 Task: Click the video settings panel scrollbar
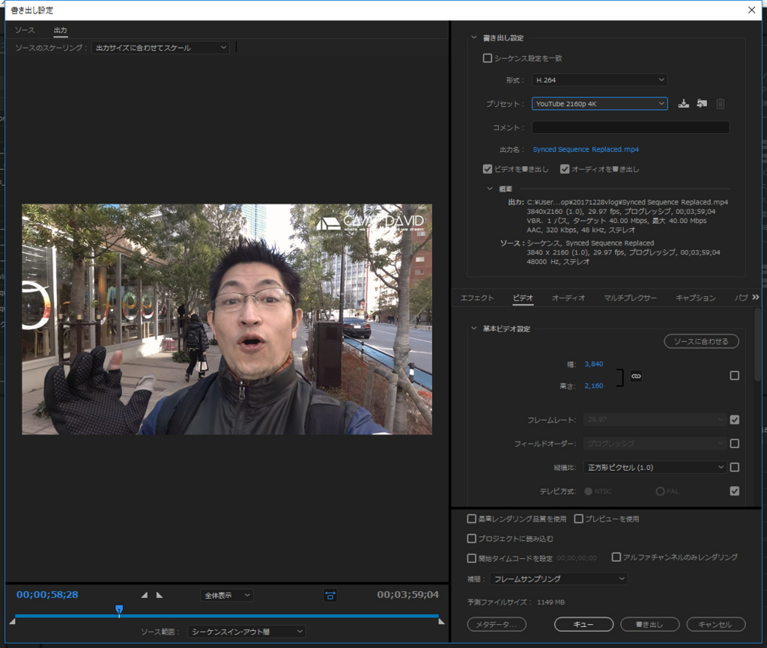(758, 344)
